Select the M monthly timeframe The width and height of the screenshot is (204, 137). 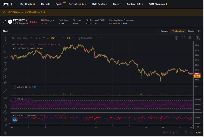pyautogui.click(x=48, y=38)
